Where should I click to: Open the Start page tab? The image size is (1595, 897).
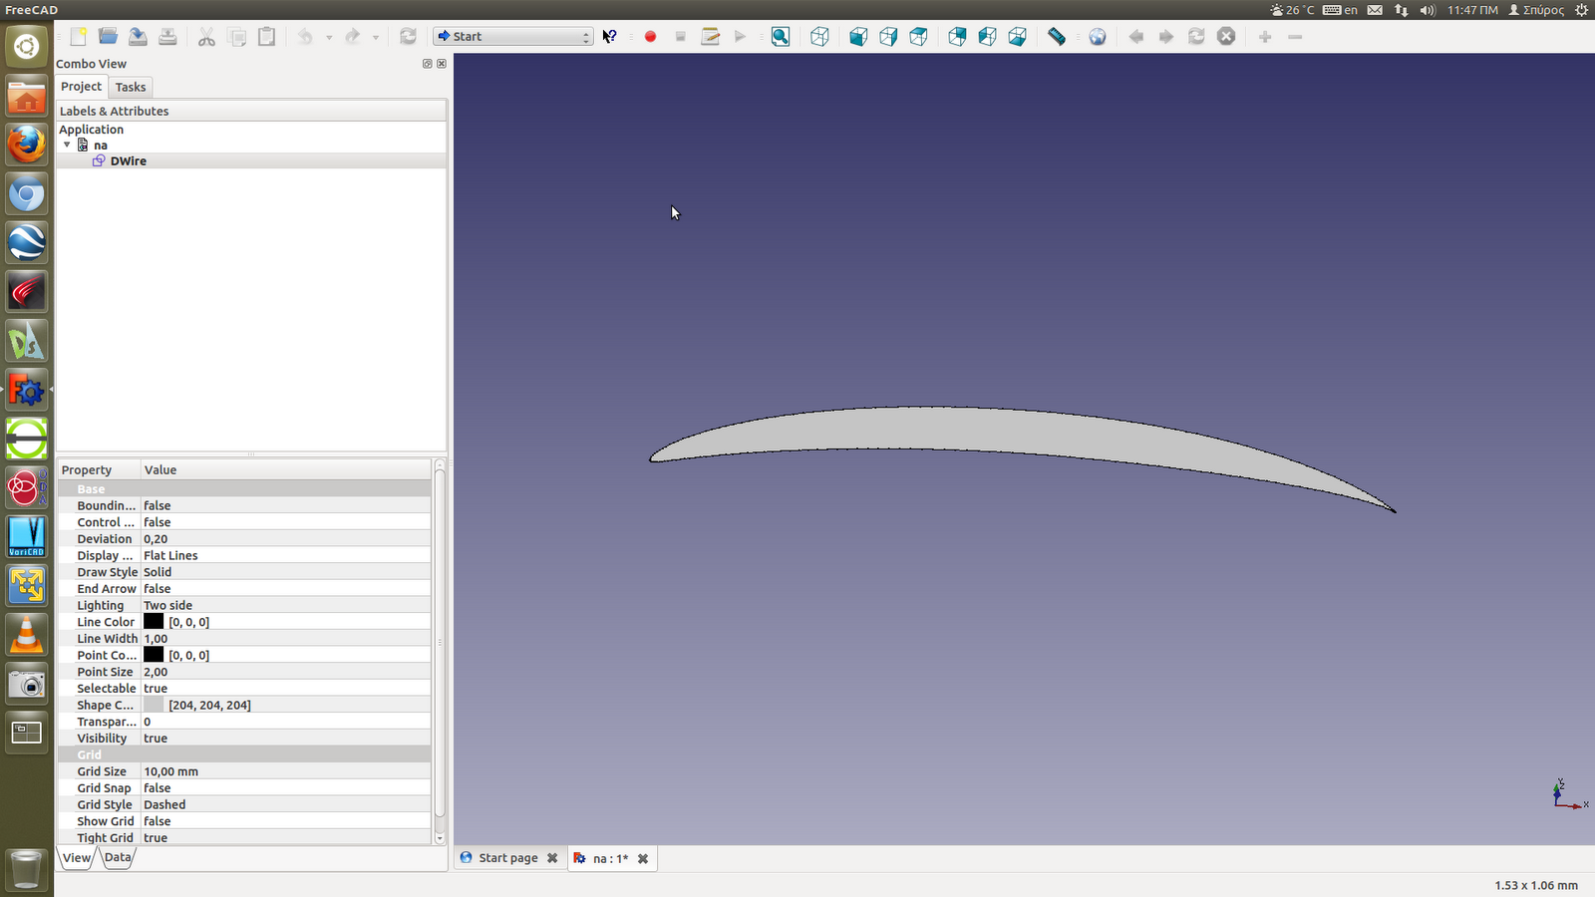(506, 857)
